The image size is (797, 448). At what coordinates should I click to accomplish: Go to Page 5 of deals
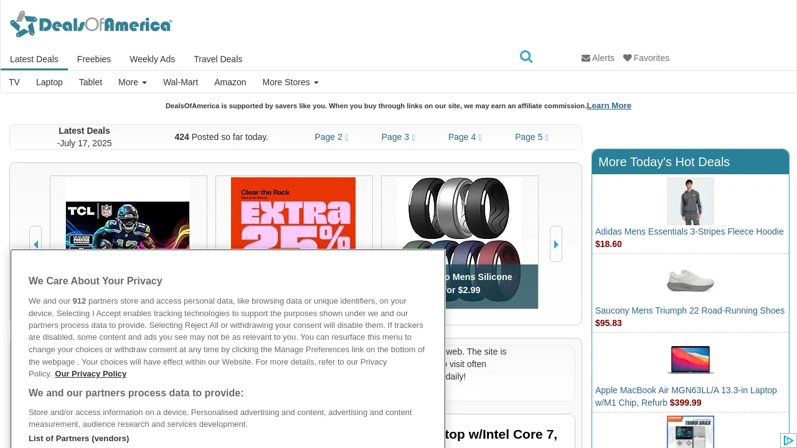(531, 137)
